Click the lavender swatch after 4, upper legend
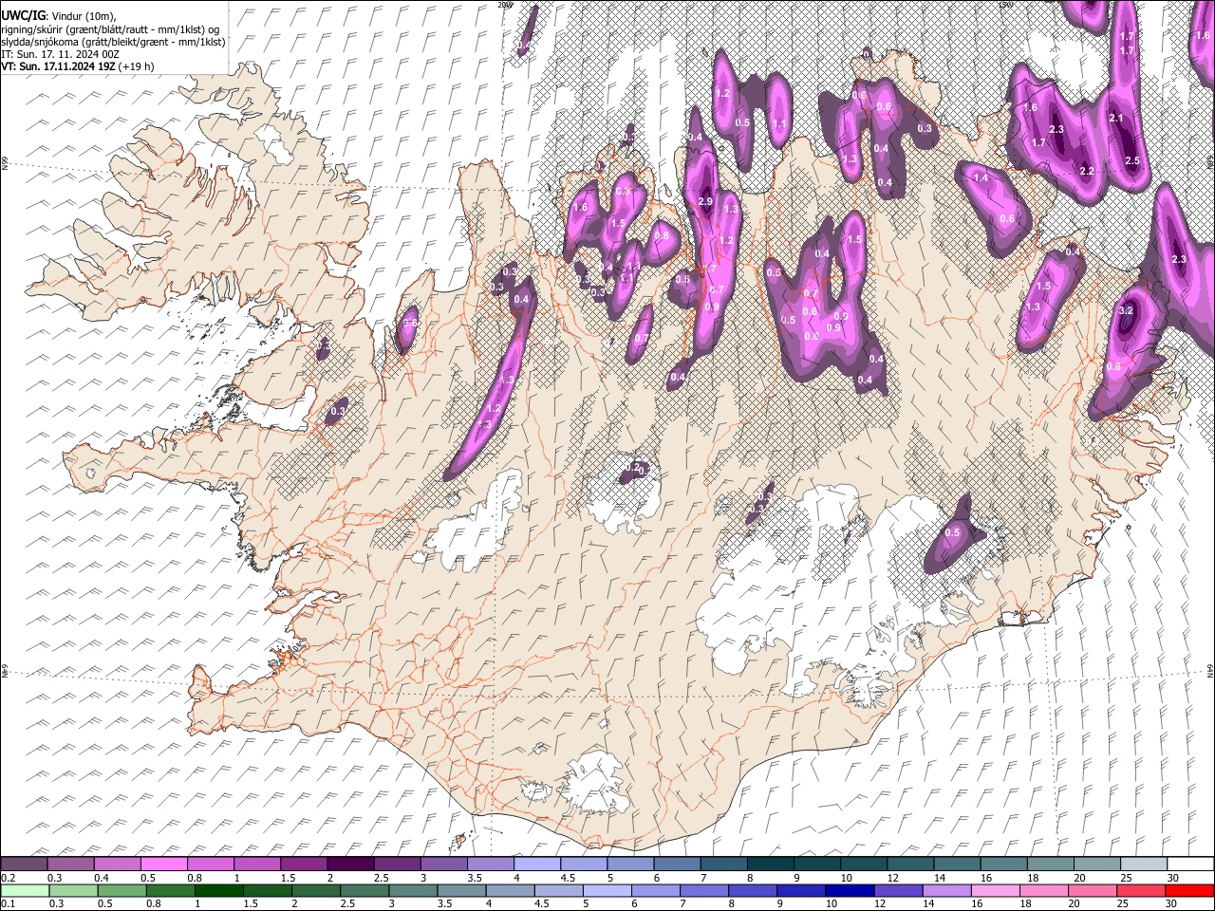 [x=537, y=865]
